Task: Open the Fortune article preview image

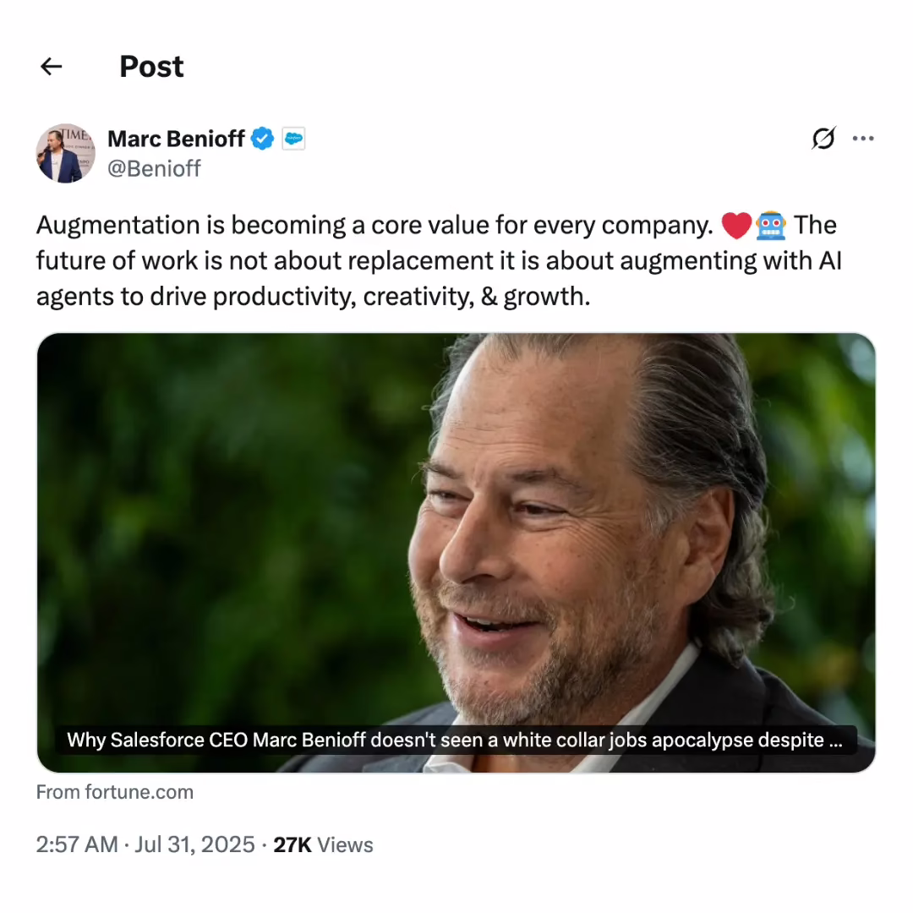Action: tap(456, 524)
